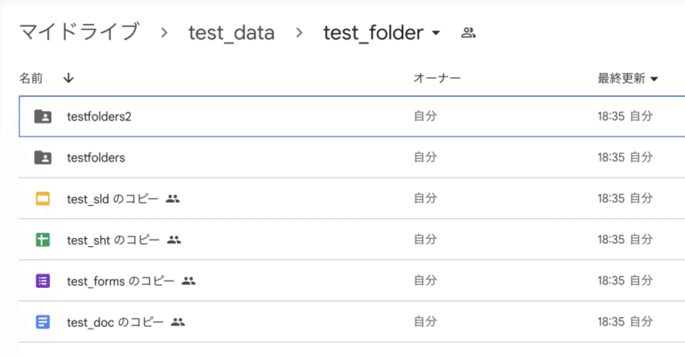The height and width of the screenshot is (357, 685).
Task: Click the yellow Slides icon for test_sld
Action: 43,199
